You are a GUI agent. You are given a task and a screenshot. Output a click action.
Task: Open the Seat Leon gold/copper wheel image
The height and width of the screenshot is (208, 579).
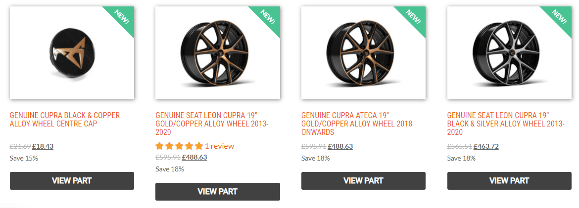(x=217, y=52)
